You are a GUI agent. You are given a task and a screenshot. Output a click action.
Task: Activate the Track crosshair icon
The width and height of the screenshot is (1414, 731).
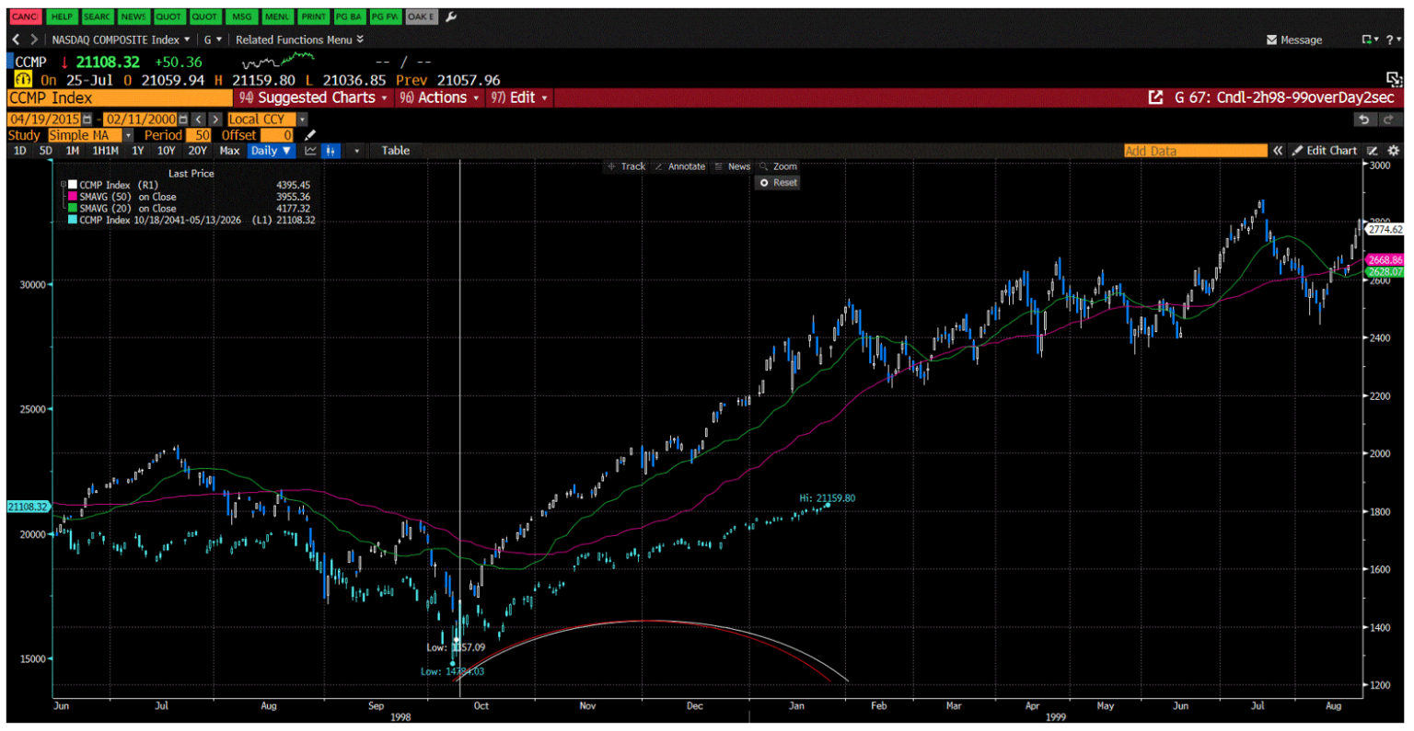pyautogui.click(x=610, y=166)
